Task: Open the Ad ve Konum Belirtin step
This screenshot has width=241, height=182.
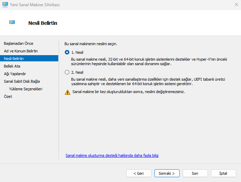Action: pos(21,51)
